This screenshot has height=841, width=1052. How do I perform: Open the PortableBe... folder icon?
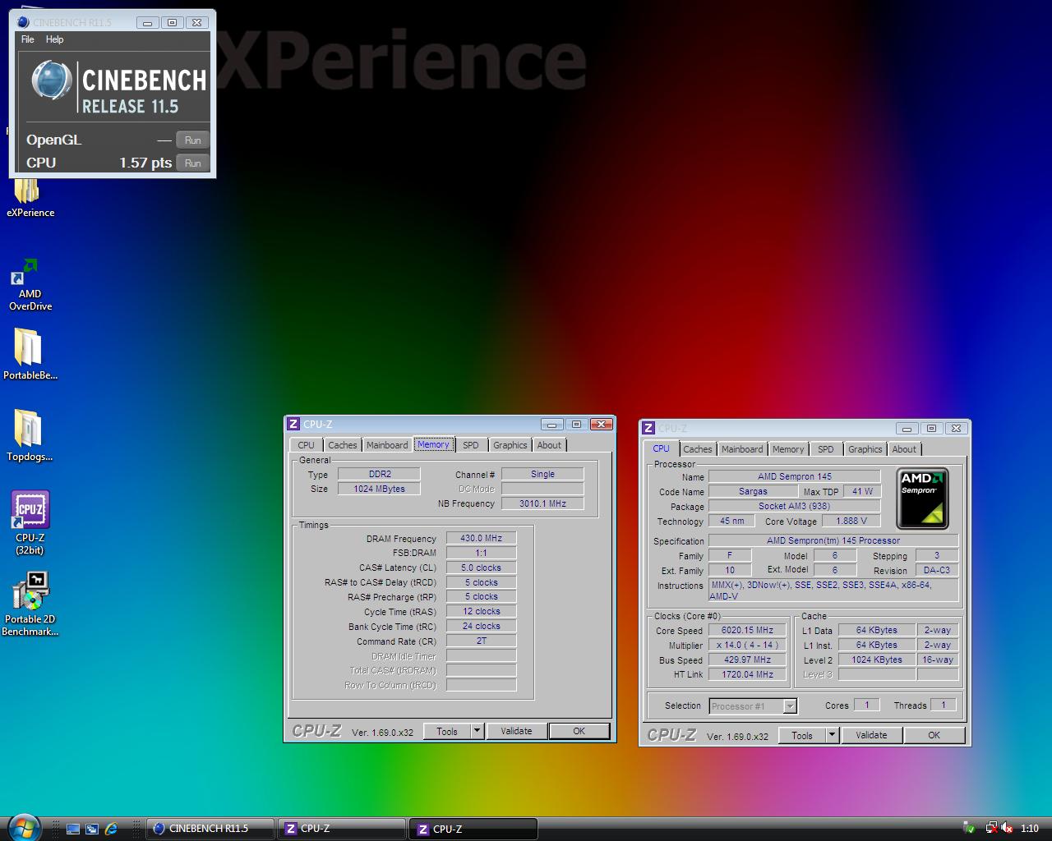coord(30,355)
